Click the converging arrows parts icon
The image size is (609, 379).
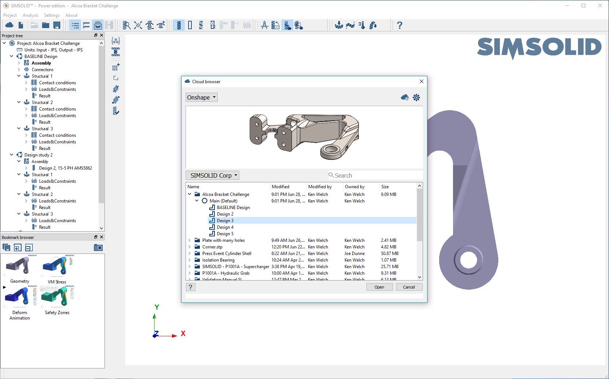pos(116,89)
